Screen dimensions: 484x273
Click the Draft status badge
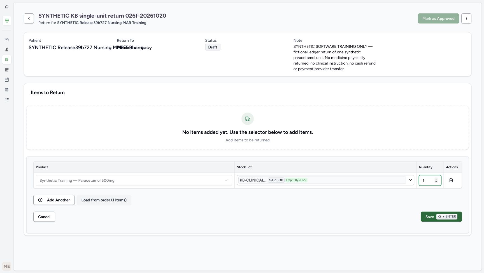pyautogui.click(x=213, y=47)
